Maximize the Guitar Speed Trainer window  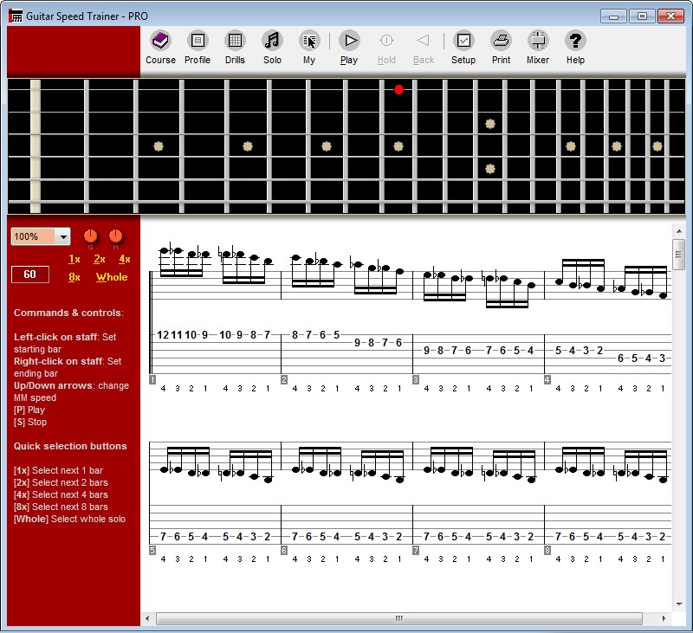click(642, 16)
